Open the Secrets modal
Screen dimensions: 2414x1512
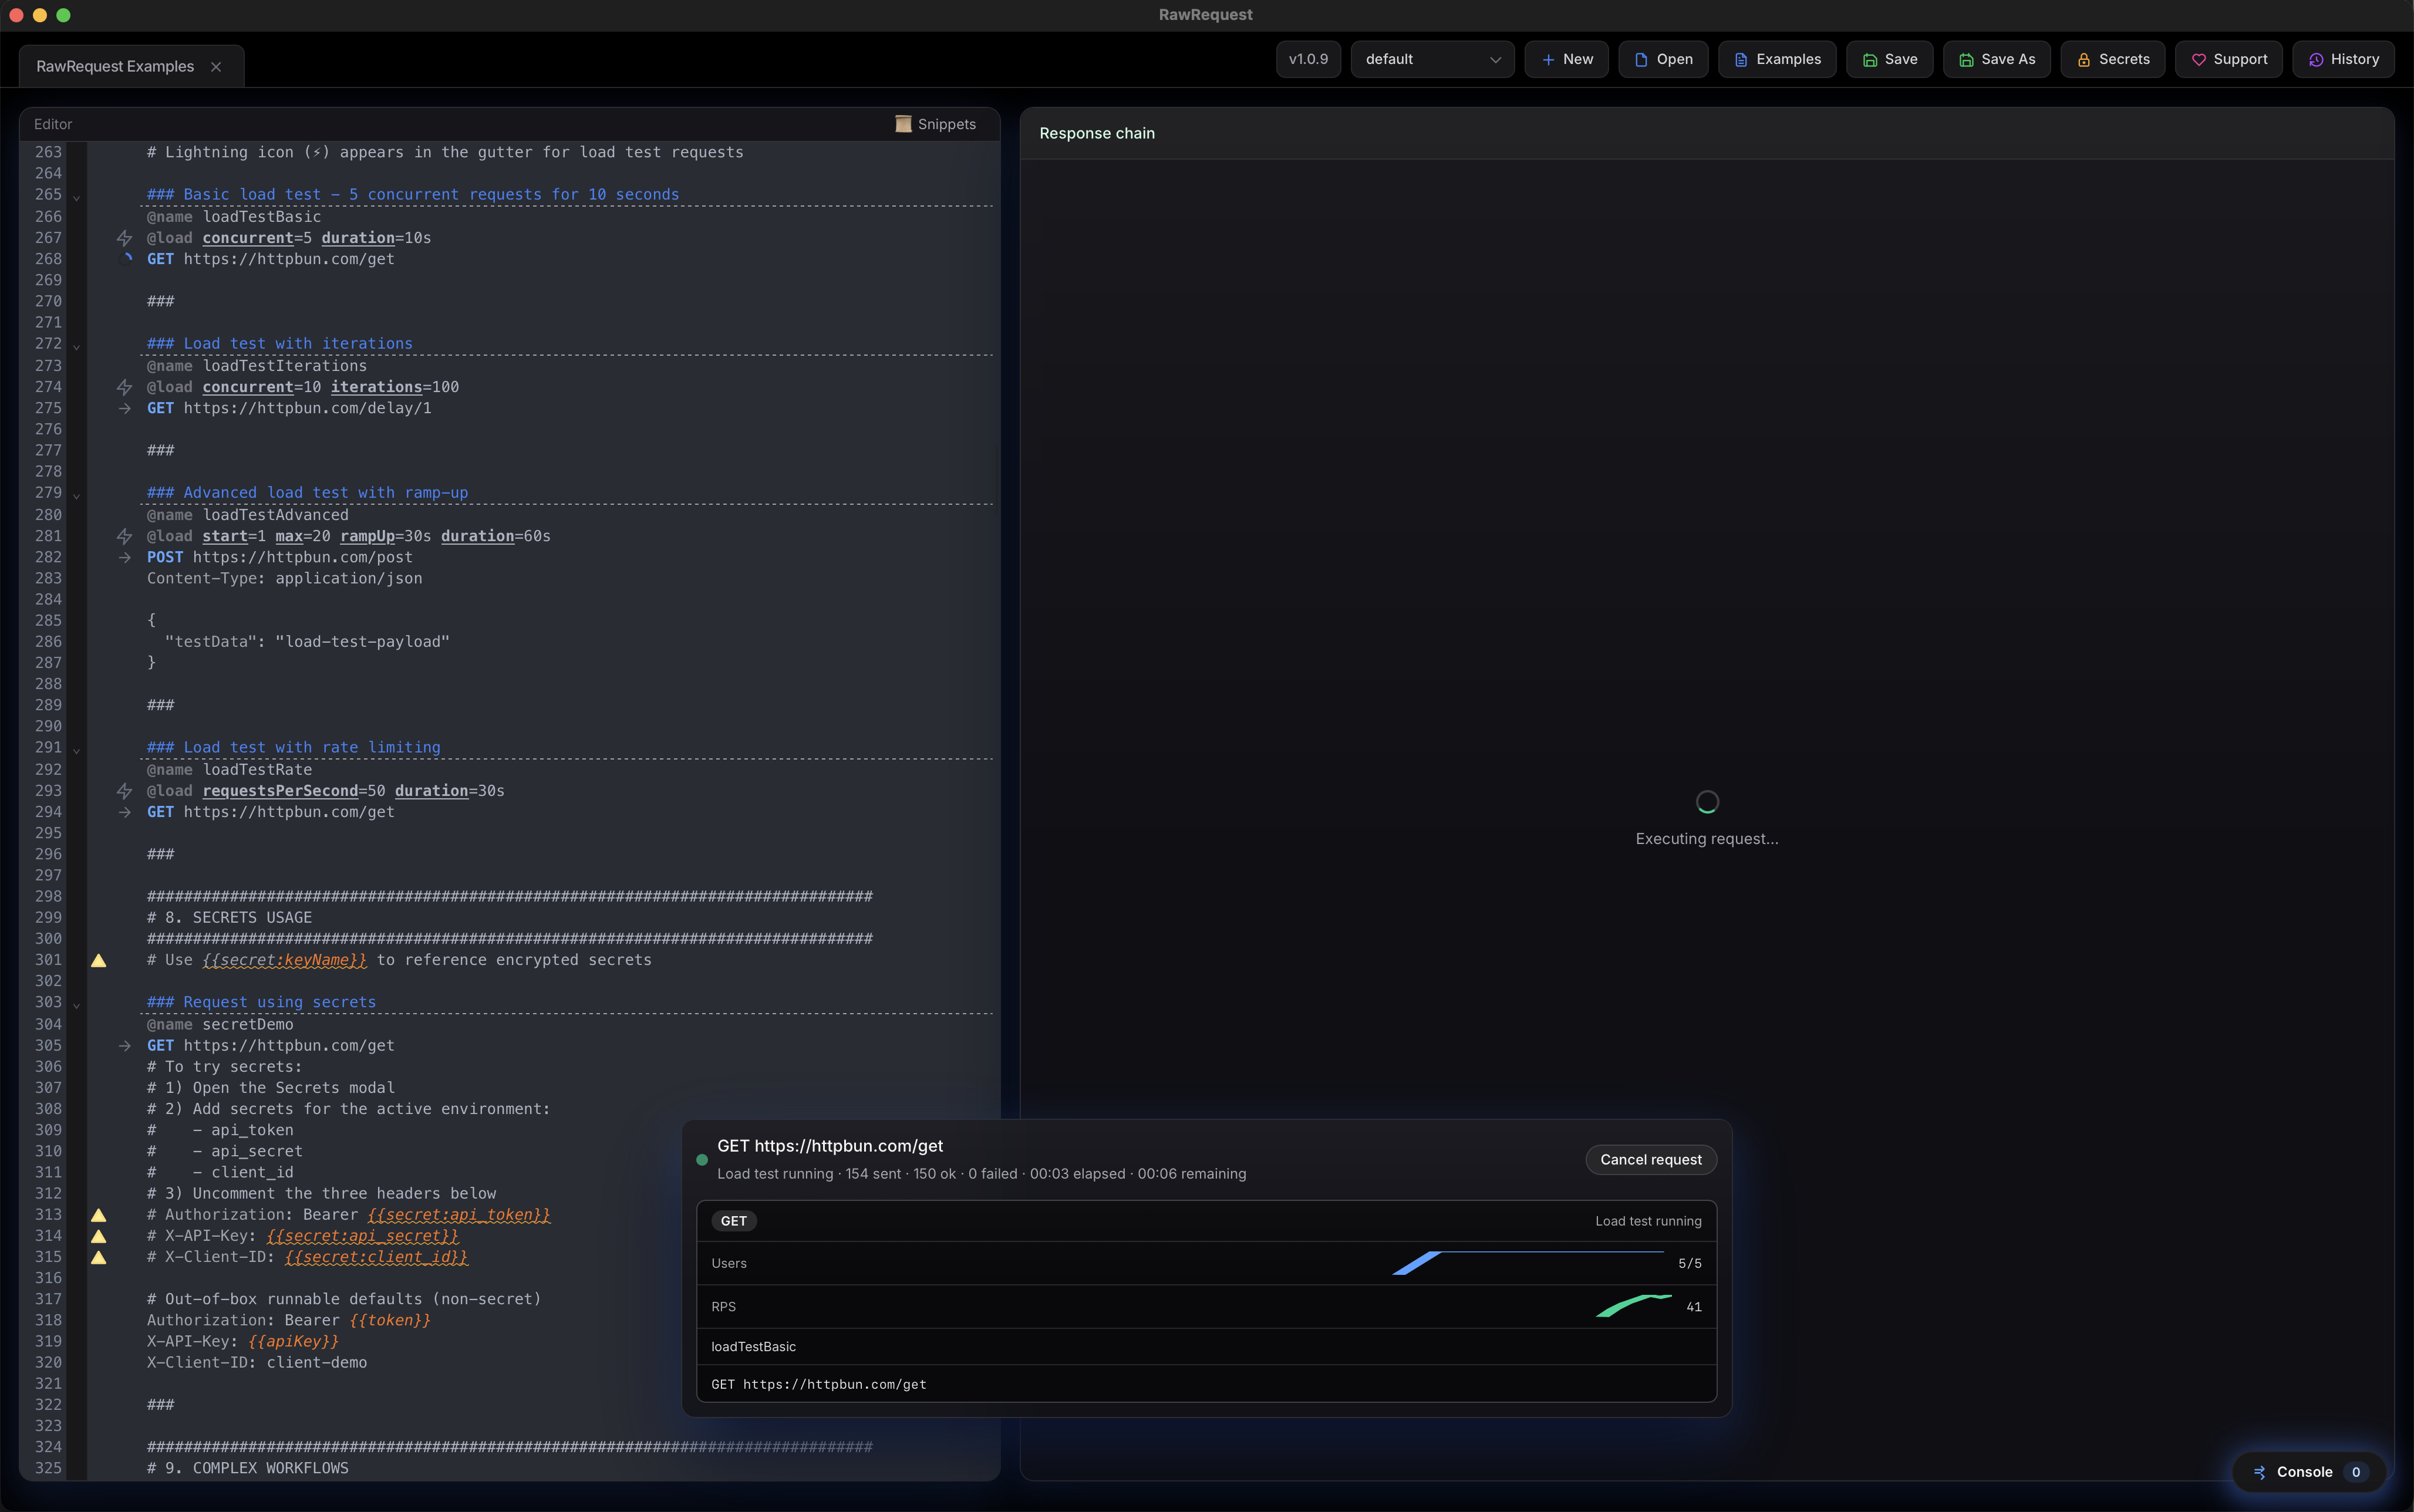[x=2112, y=59]
